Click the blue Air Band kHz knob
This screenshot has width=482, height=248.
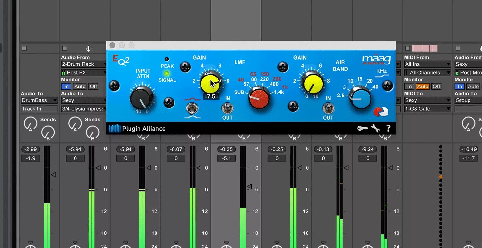[x=360, y=98]
